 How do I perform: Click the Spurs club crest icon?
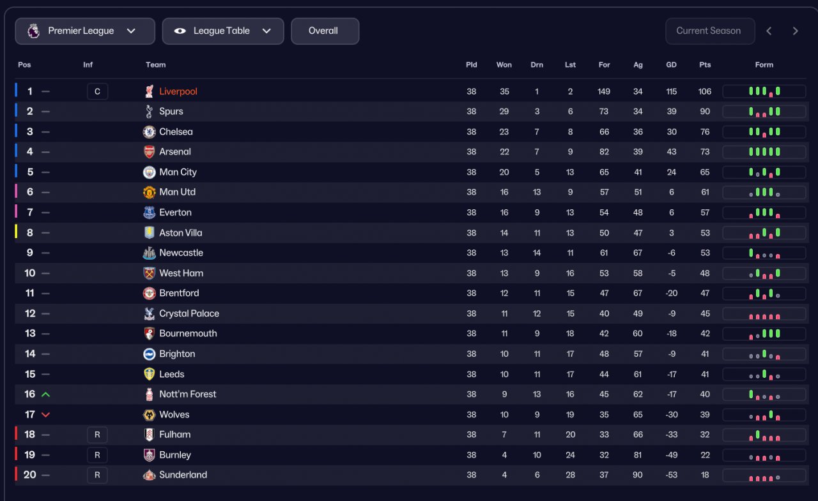[x=149, y=112]
